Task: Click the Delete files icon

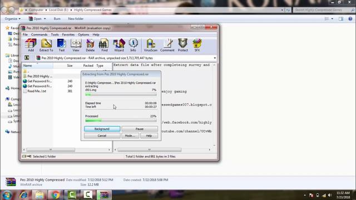Action: (90, 45)
